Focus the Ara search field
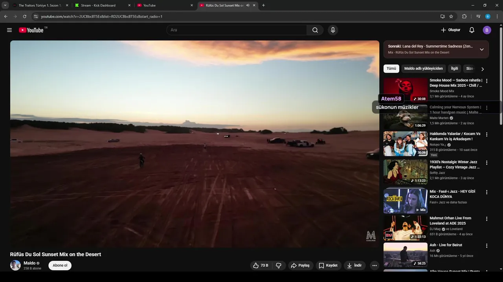Screen dimensions: 503x282 click(x=237, y=30)
